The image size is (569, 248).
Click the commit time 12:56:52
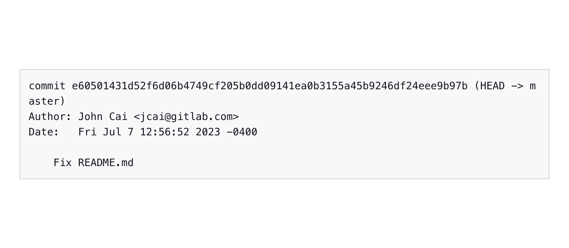pos(165,132)
